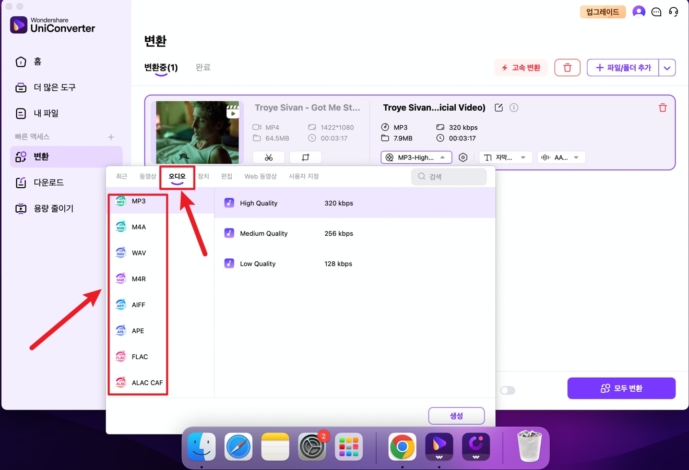Switch to 동영상 tab in format panel

148,176
